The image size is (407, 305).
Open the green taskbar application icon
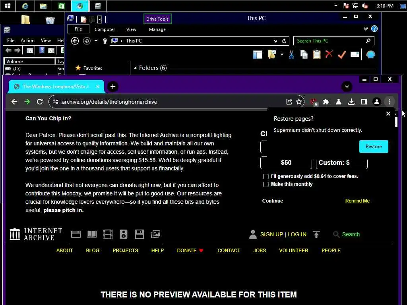click(62, 6)
